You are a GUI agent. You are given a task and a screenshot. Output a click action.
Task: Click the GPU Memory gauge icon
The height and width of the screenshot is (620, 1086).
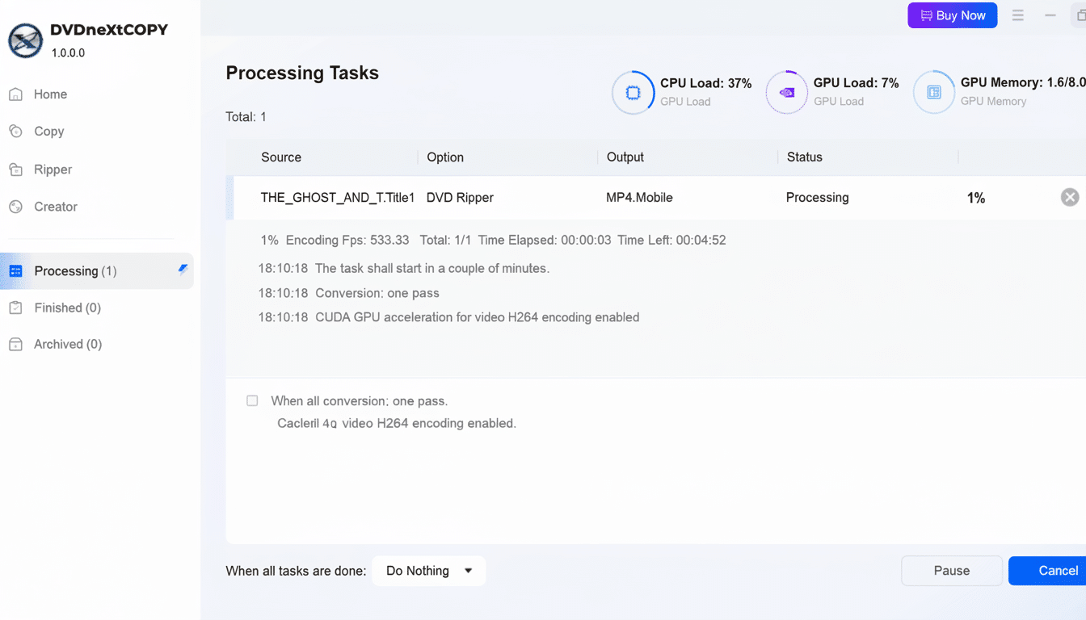[933, 92]
